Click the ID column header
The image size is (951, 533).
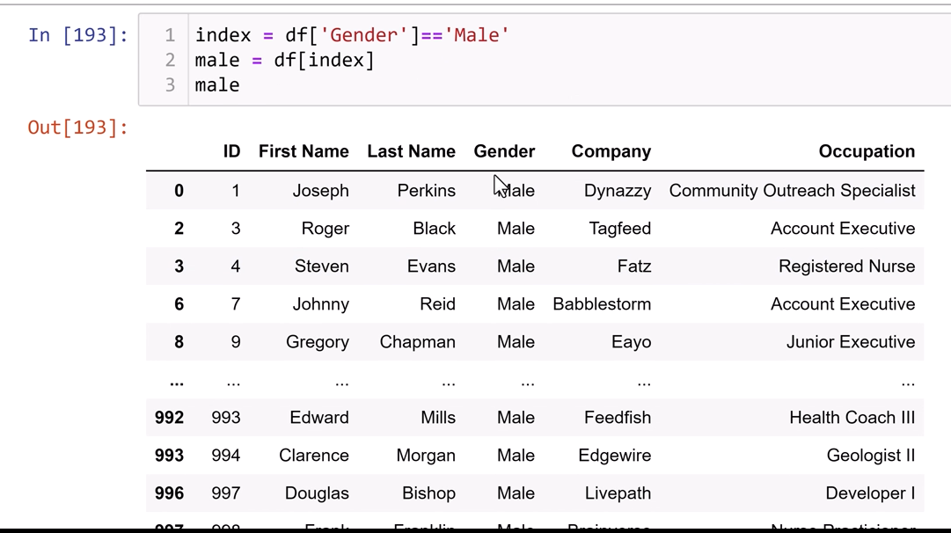click(231, 151)
